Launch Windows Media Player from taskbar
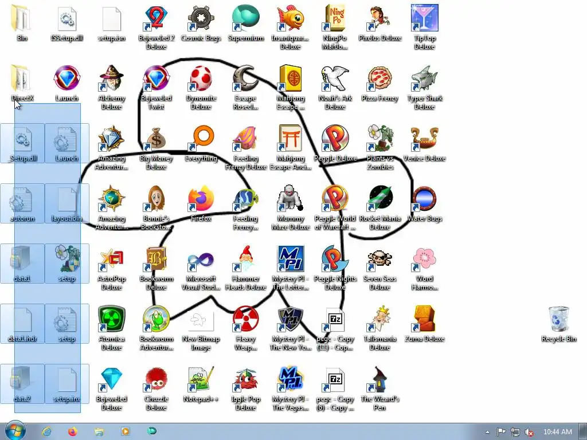Screen dimensions: 587x440 point(126,431)
